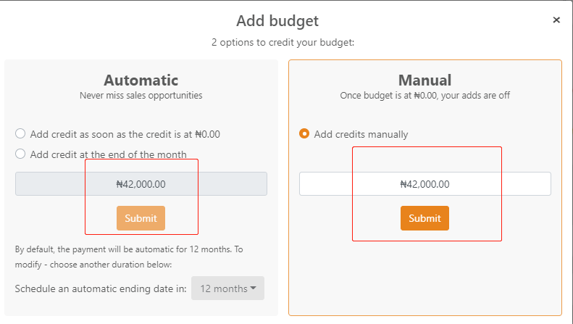Click the 'Add credits manually' label text
Image resolution: width=573 pixels, height=324 pixels.
[361, 134]
